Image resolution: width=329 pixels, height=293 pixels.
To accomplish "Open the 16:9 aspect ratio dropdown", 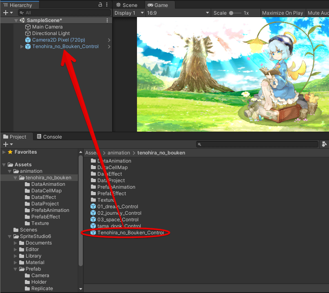I will pos(178,13).
